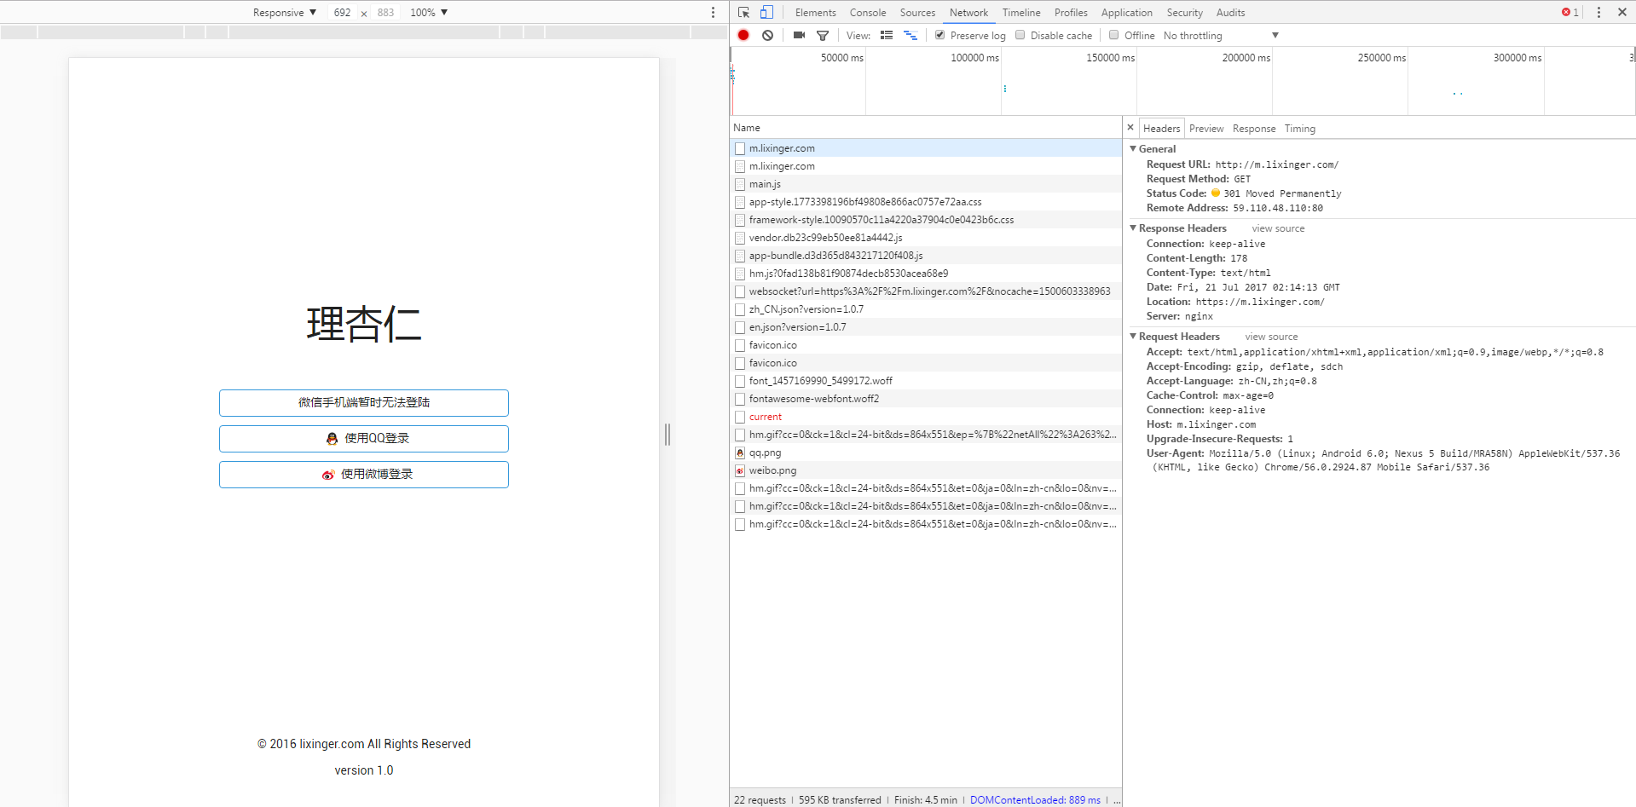
Task: Click the 使用微博登录 login button
Action: (x=364, y=475)
